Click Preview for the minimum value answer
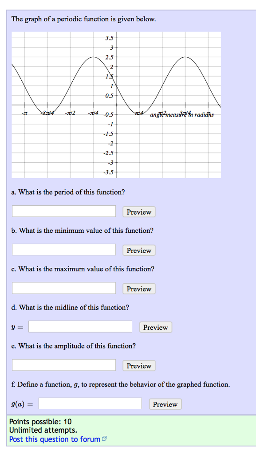The image size is (256, 454). coord(138,250)
